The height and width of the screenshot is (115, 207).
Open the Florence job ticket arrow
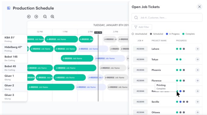[x=197, y=81]
